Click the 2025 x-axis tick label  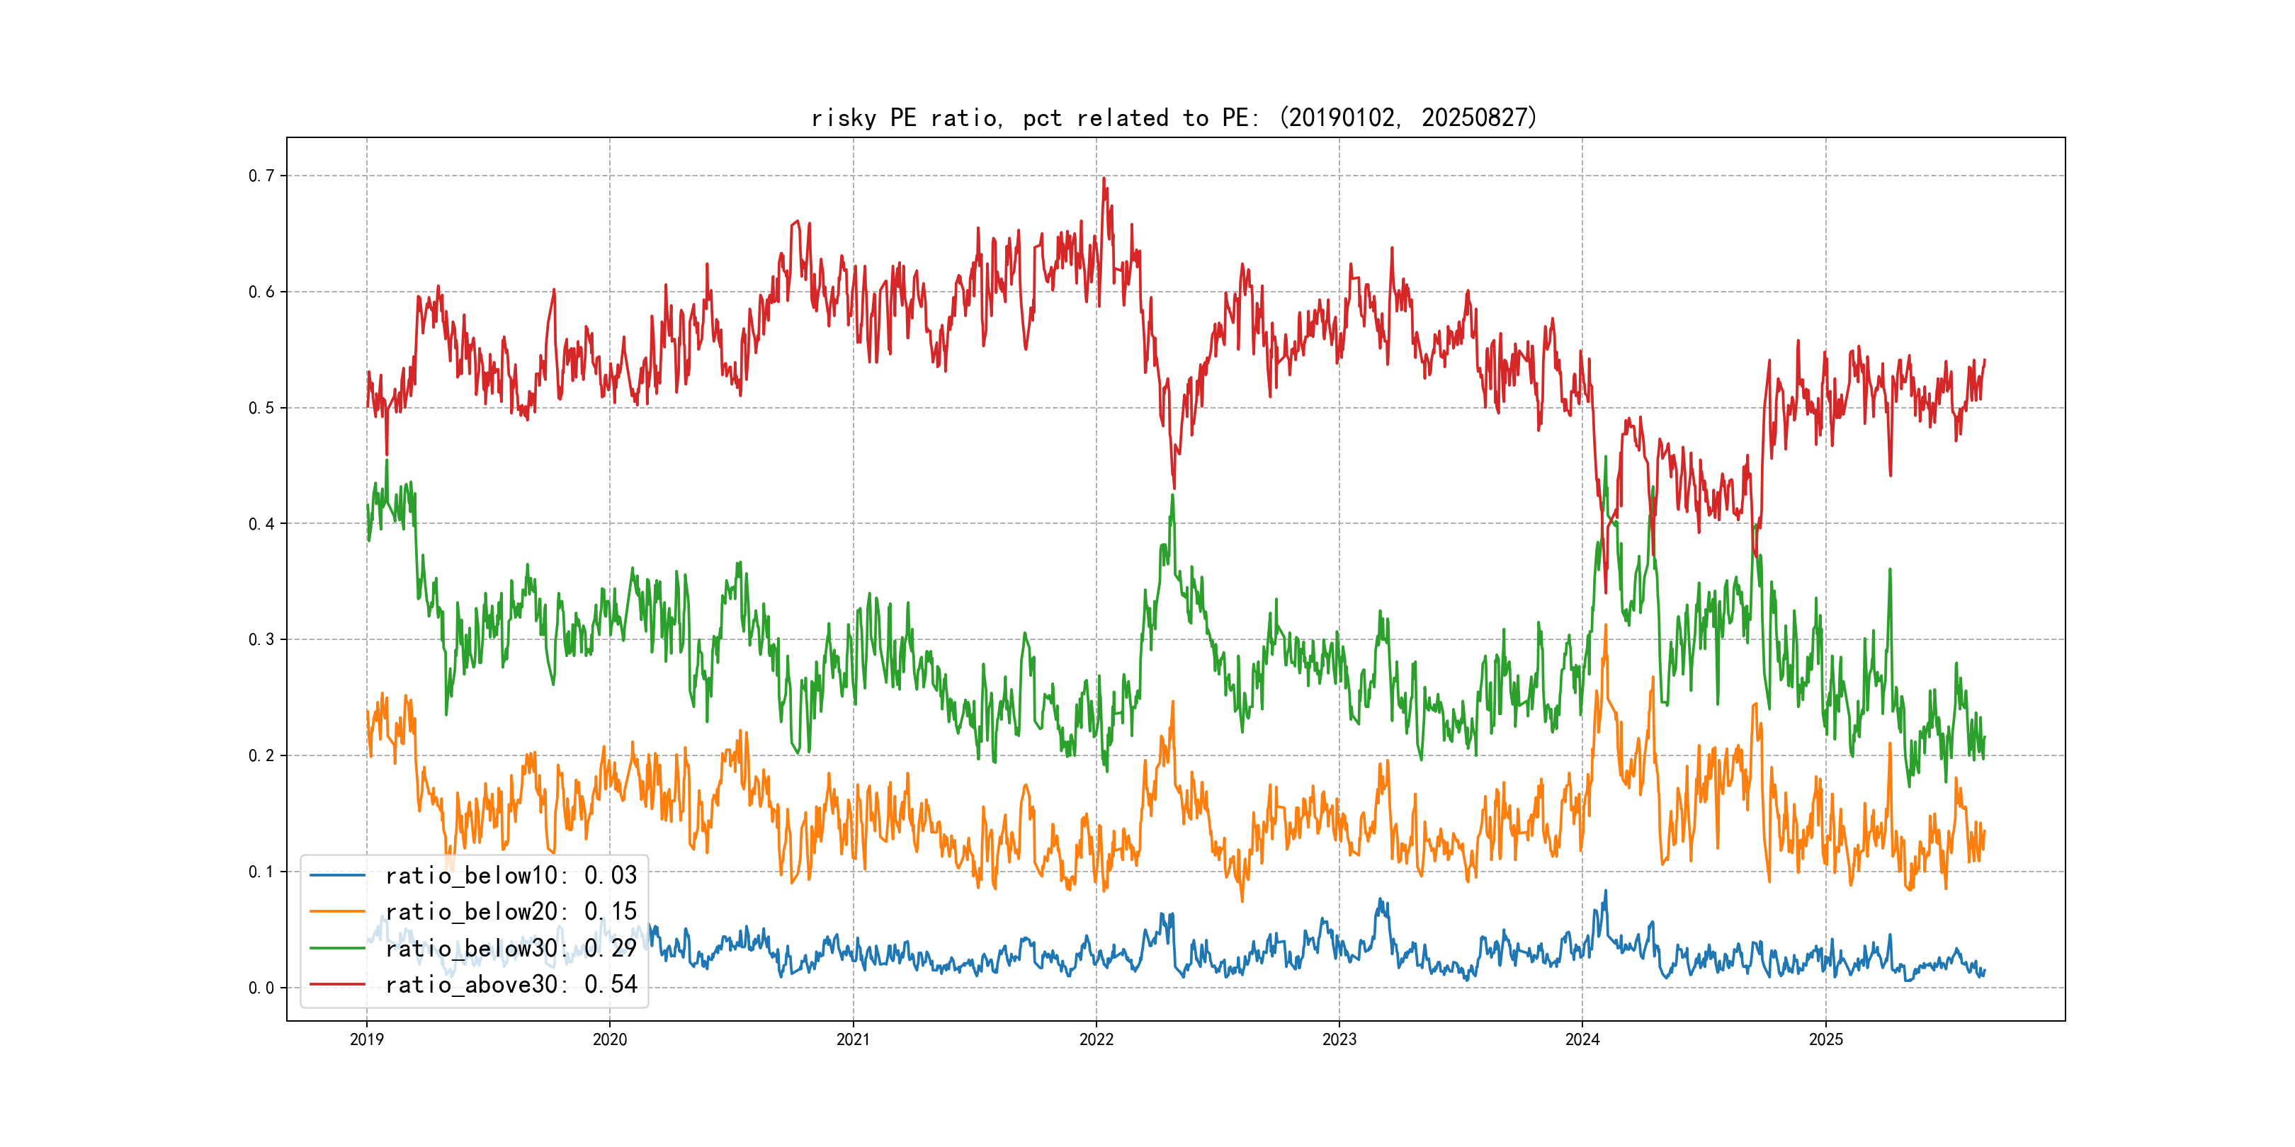coord(1825,1039)
